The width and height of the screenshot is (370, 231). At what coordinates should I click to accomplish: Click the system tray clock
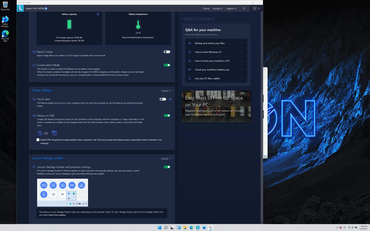[x=364, y=228]
